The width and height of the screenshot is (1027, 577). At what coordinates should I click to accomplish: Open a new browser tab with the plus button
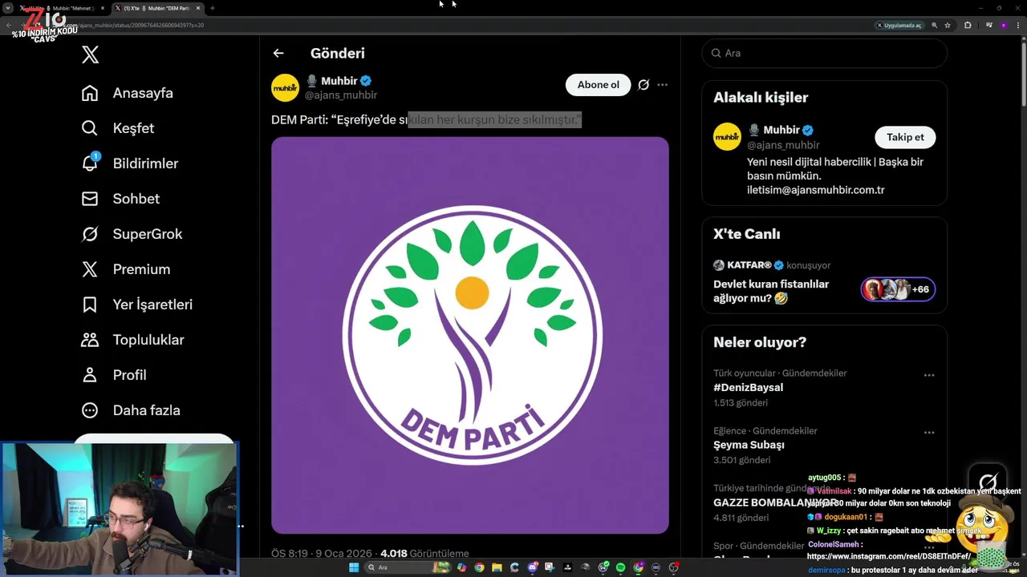pos(213,8)
